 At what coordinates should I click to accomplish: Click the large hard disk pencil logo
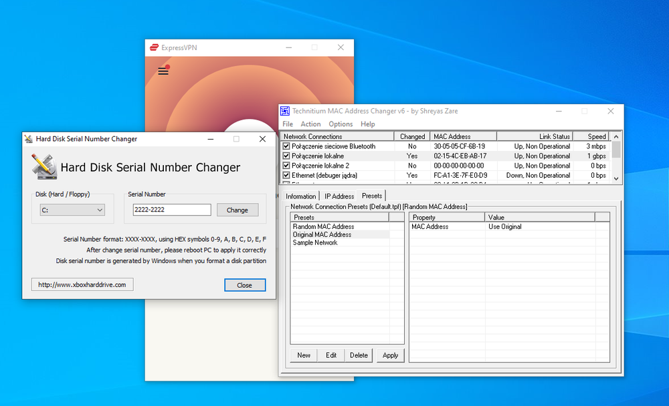[x=44, y=166]
